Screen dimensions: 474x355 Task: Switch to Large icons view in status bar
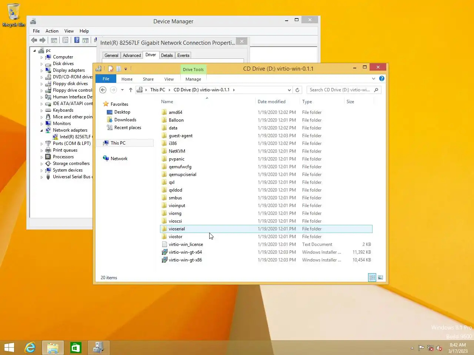point(380,277)
